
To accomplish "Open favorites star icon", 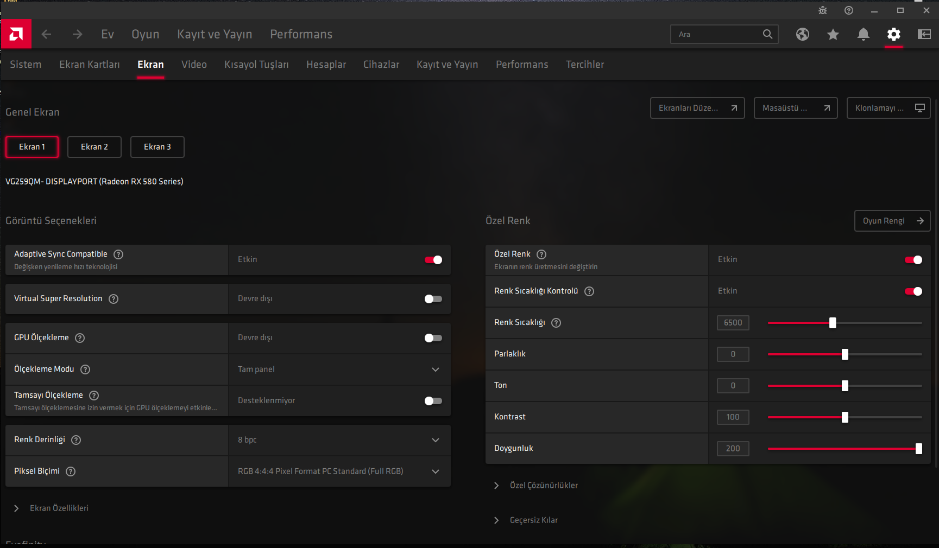I will [833, 34].
